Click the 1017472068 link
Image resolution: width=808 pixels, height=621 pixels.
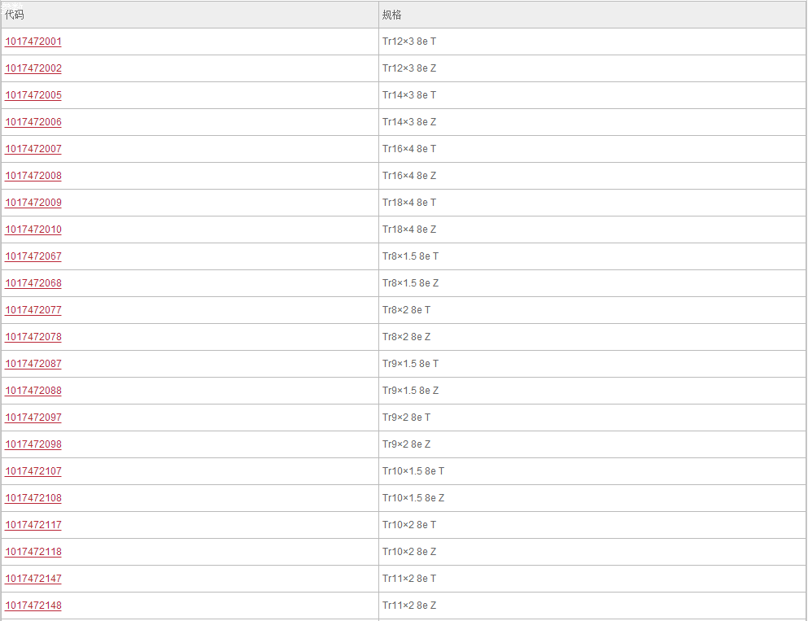point(33,283)
